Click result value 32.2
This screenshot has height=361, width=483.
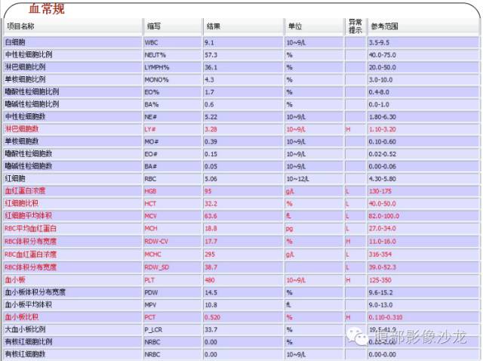click(211, 204)
